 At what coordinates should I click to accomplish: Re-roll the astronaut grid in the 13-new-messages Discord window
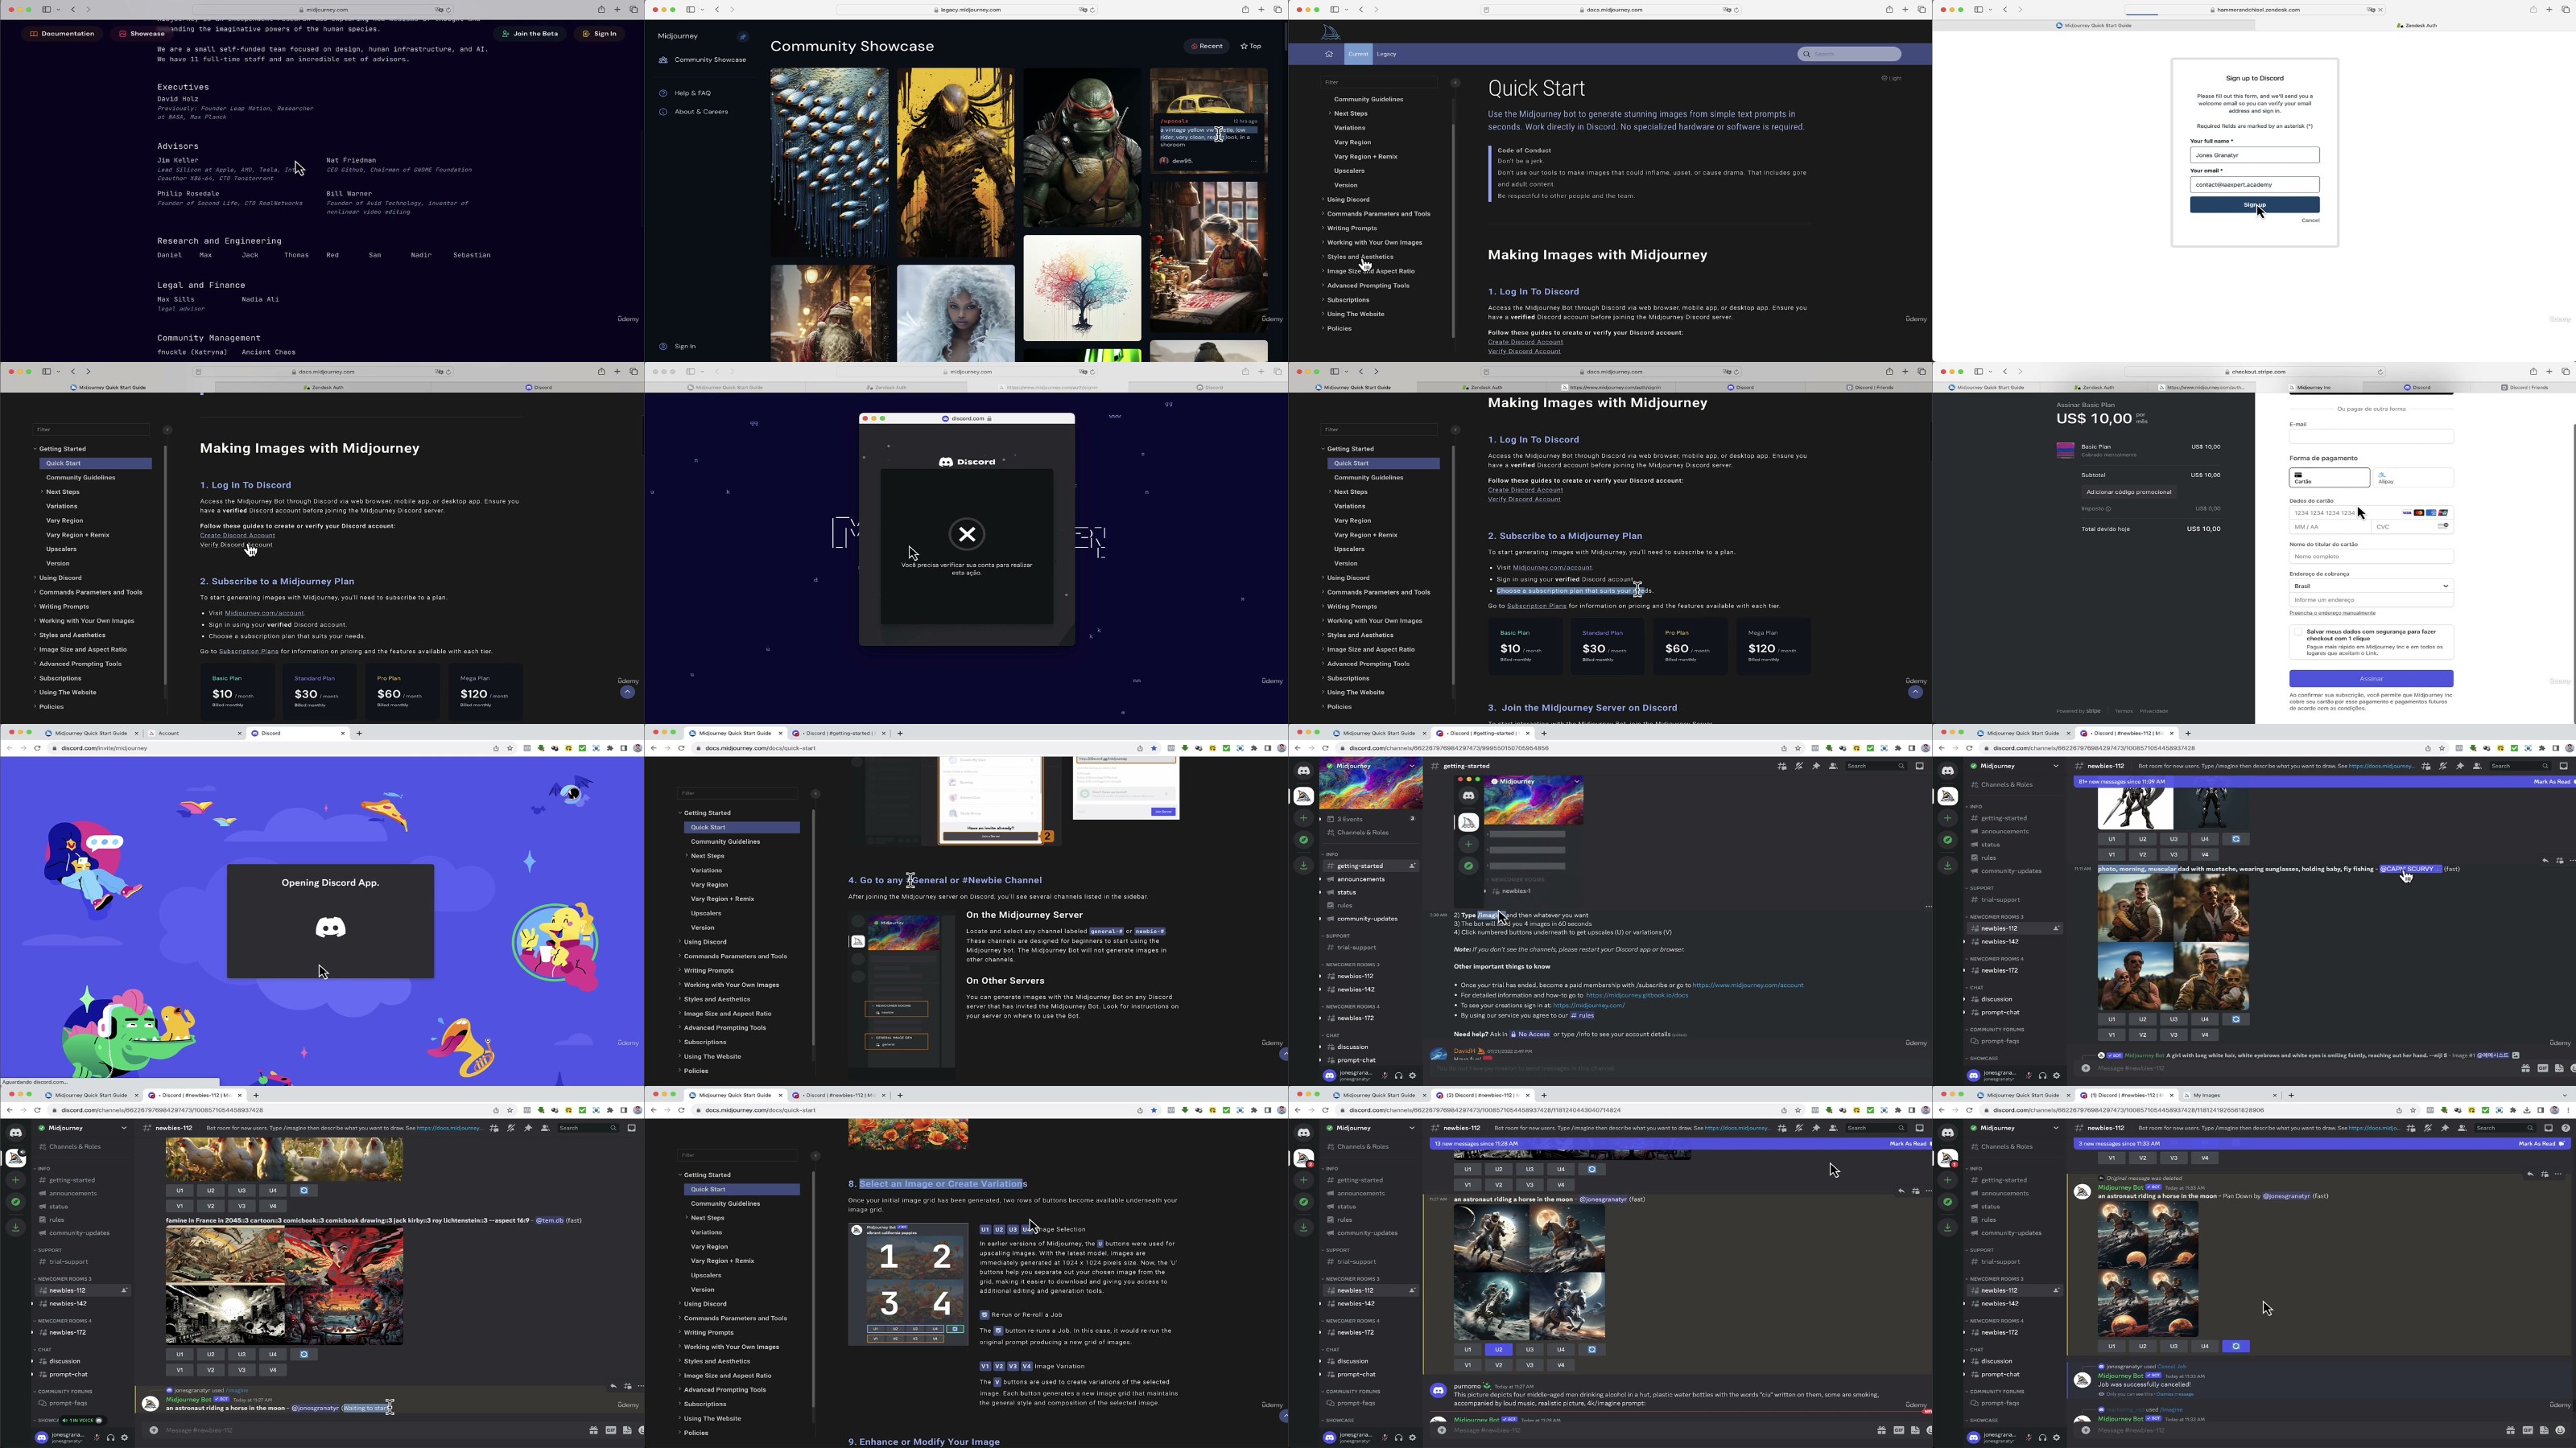(x=1591, y=1349)
